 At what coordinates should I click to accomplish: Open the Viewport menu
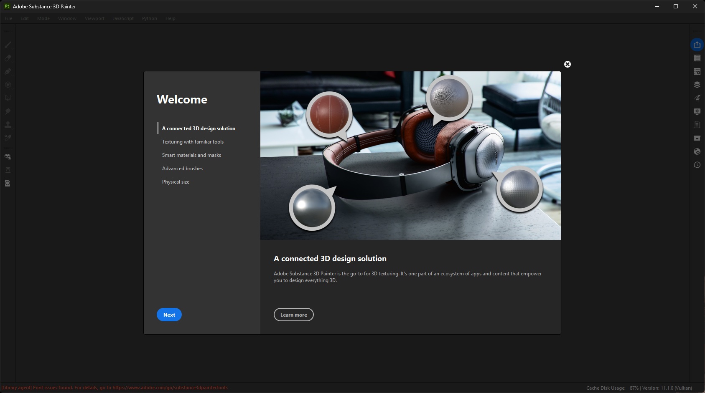pyautogui.click(x=94, y=18)
